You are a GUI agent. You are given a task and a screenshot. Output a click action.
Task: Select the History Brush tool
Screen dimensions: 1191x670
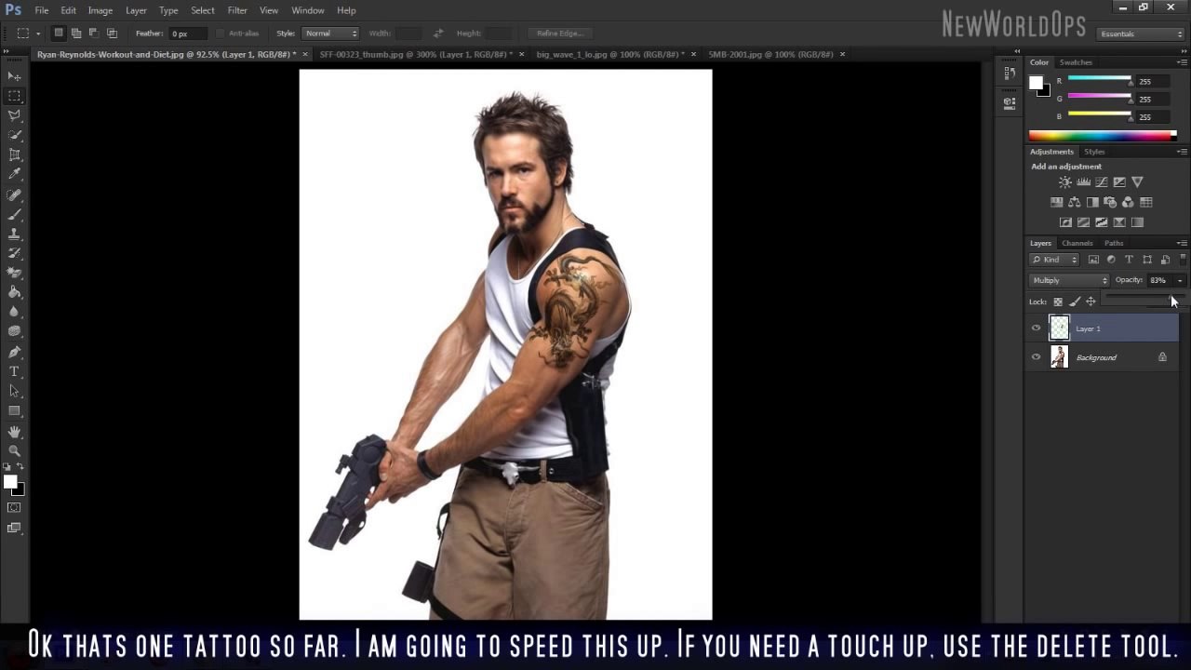click(x=14, y=253)
